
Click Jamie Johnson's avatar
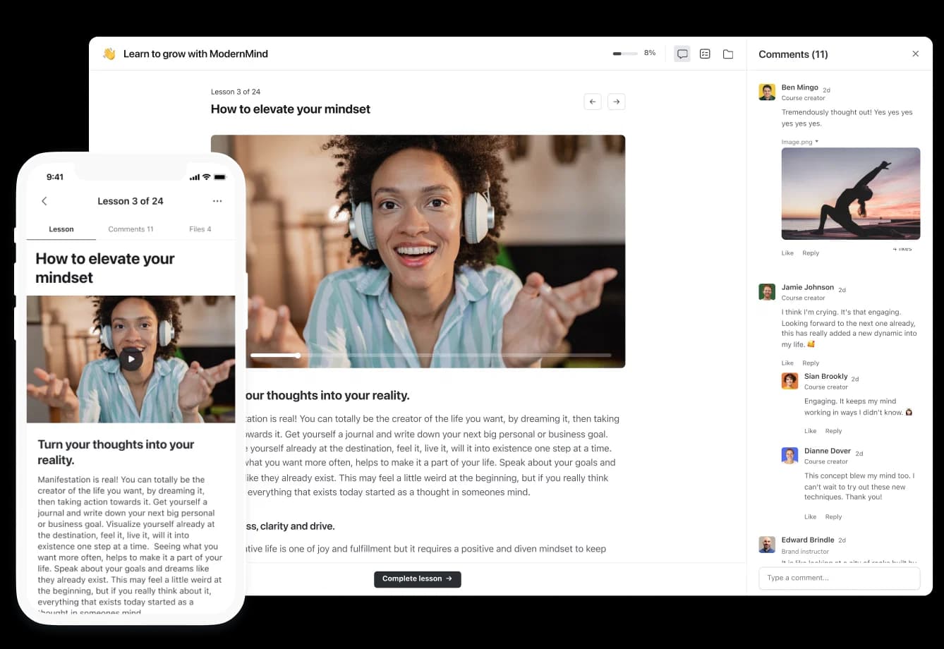pos(767,291)
